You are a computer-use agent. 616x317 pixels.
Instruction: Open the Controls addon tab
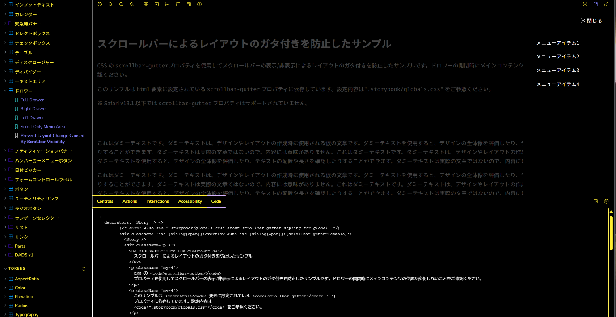point(105,201)
